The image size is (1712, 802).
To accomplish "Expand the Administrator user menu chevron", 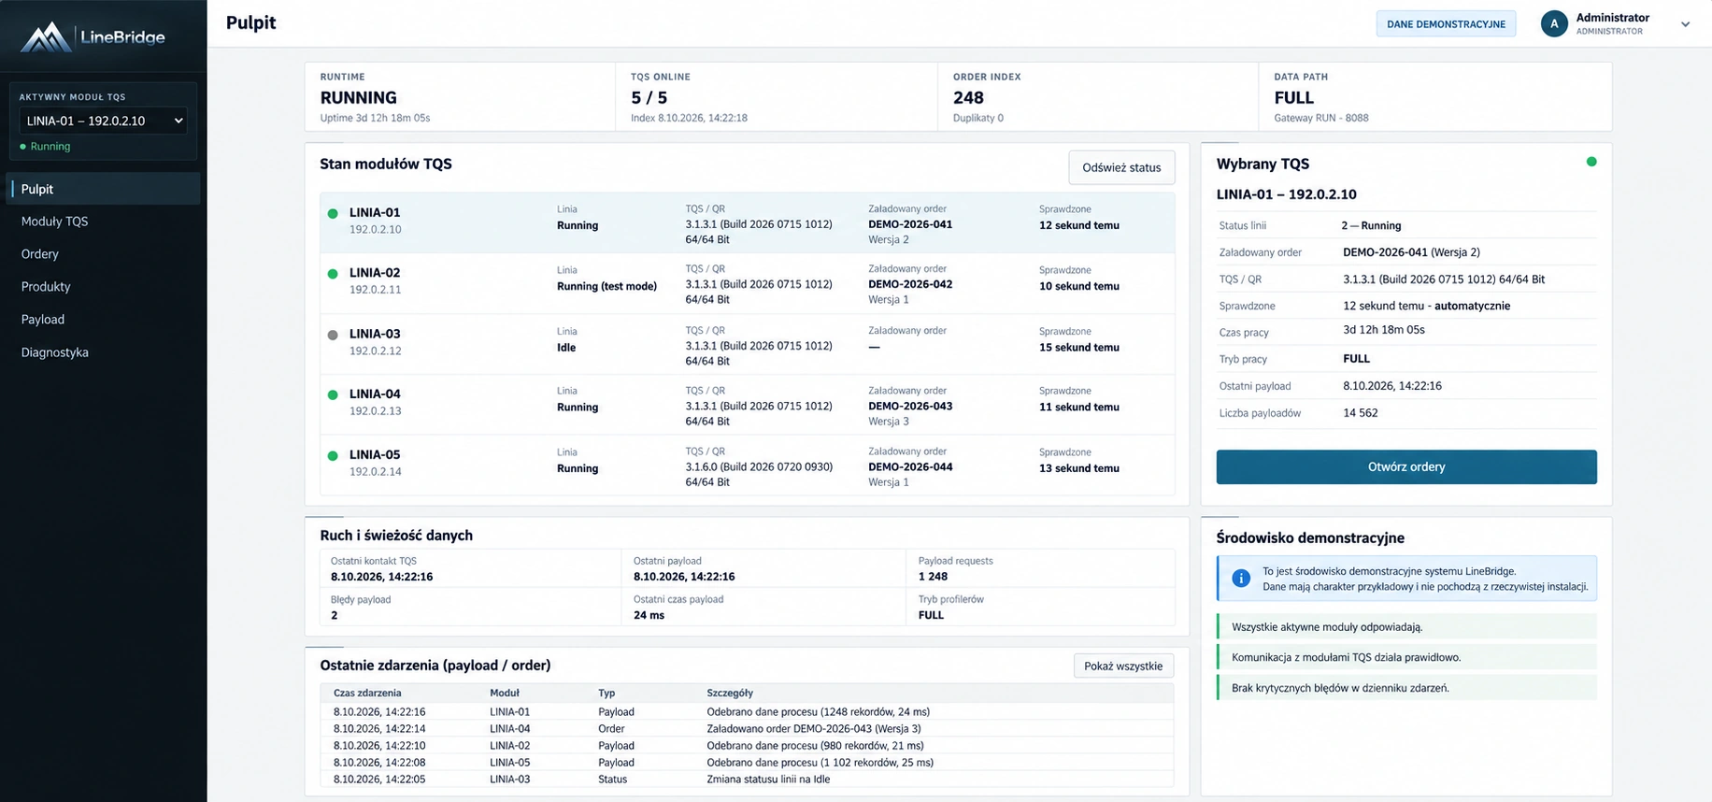I will pos(1685,24).
